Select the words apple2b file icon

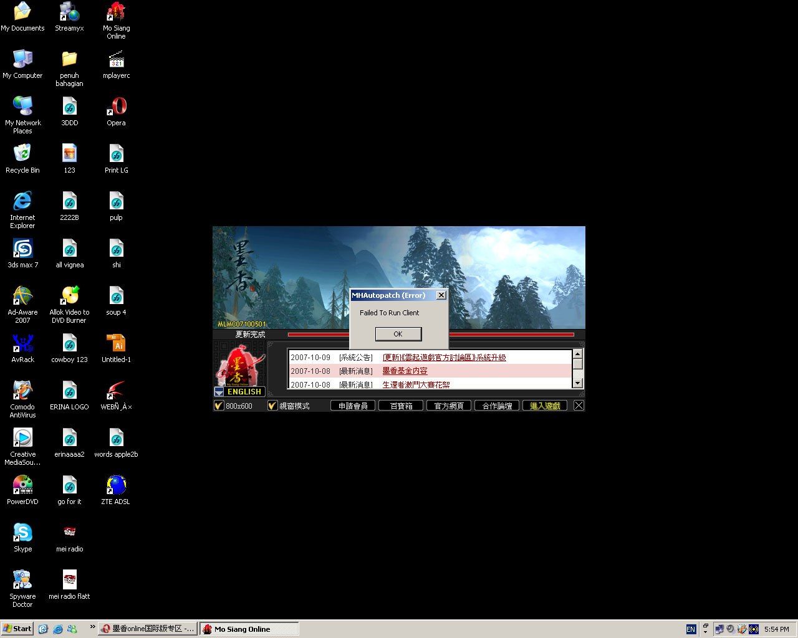pos(116,444)
